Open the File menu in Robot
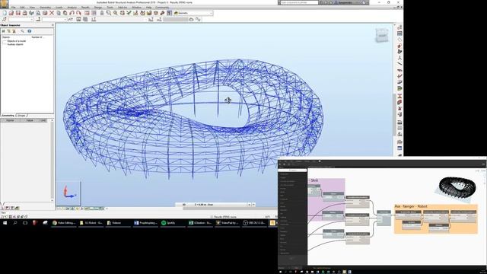Screen dimensions: 487x274 pyautogui.click(x=14, y=7)
